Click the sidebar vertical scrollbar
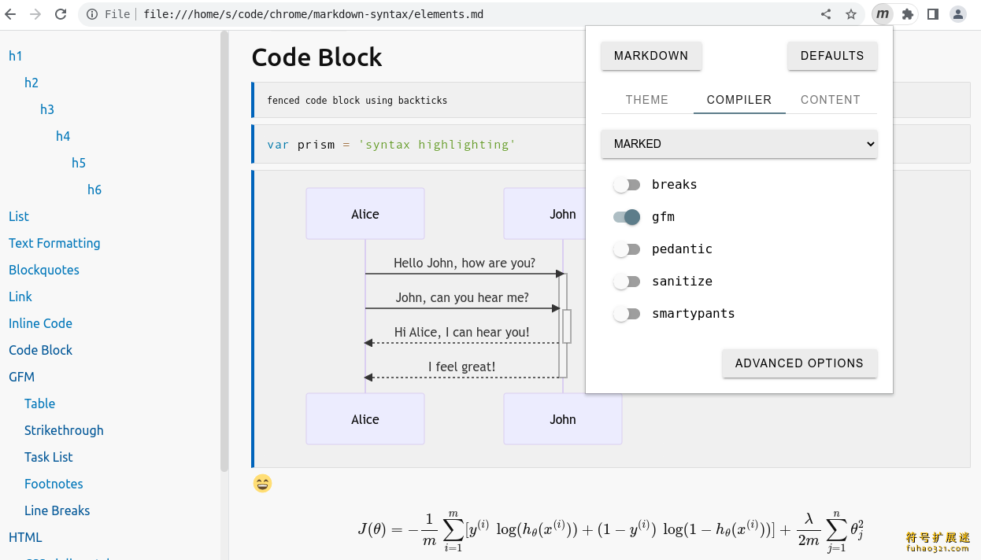This screenshot has height=560, width=981. coord(224,252)
